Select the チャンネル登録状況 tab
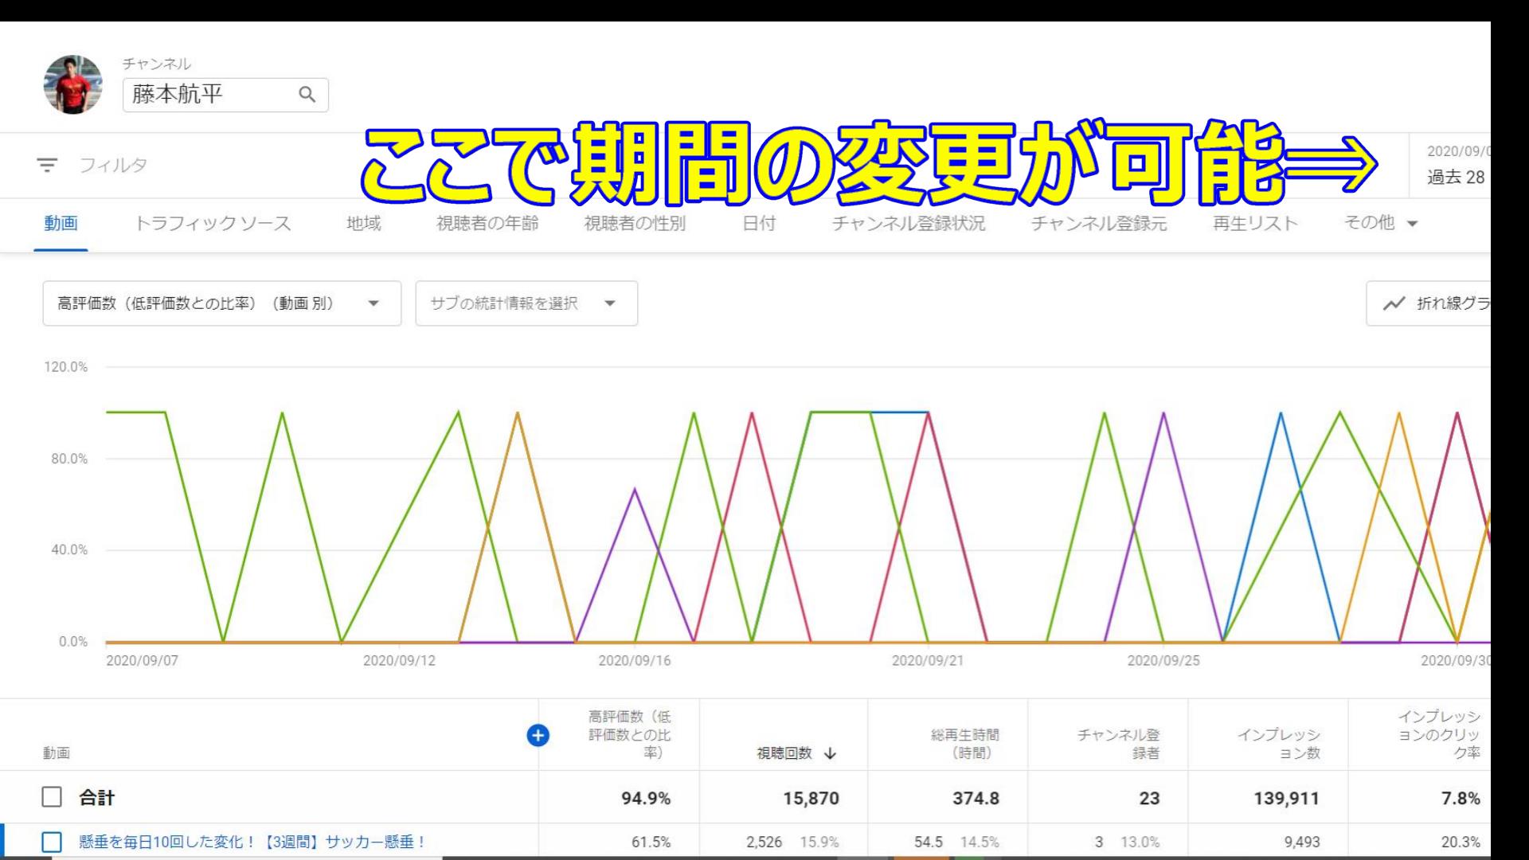This screenshot has height=860, width=1529. click(x=909, y=224)
